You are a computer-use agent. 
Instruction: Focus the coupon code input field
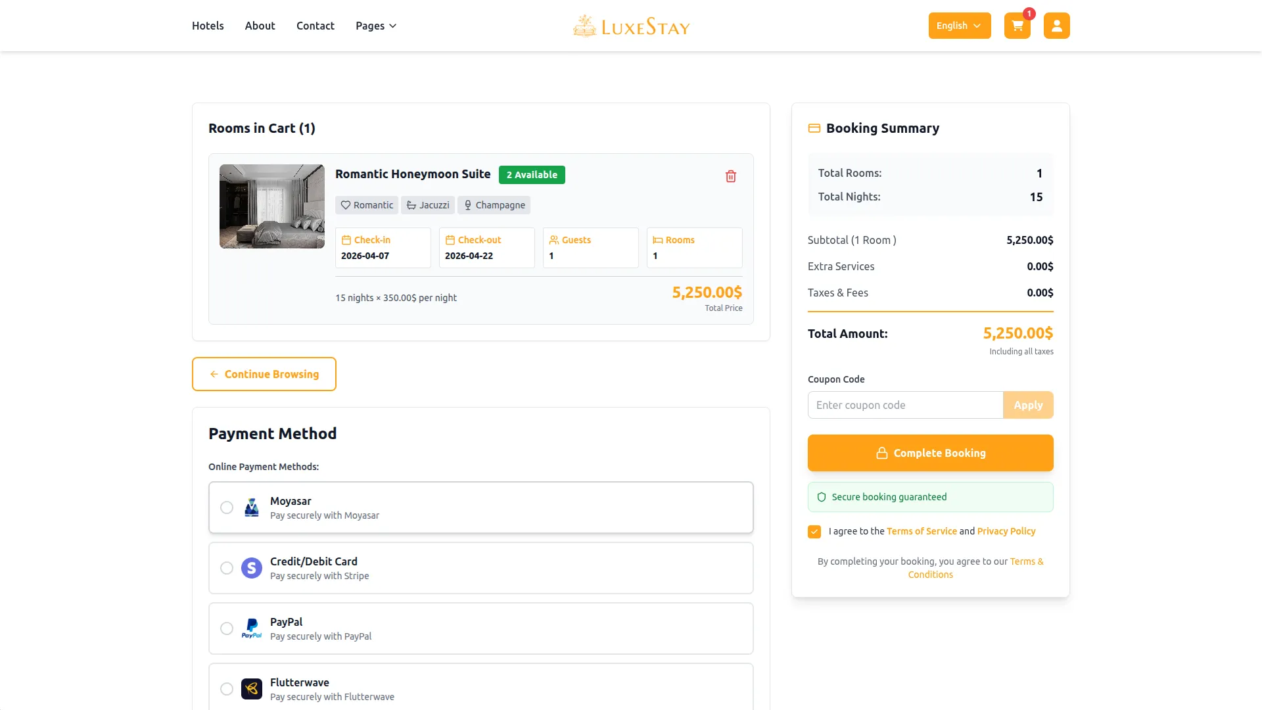pos(905,405)
